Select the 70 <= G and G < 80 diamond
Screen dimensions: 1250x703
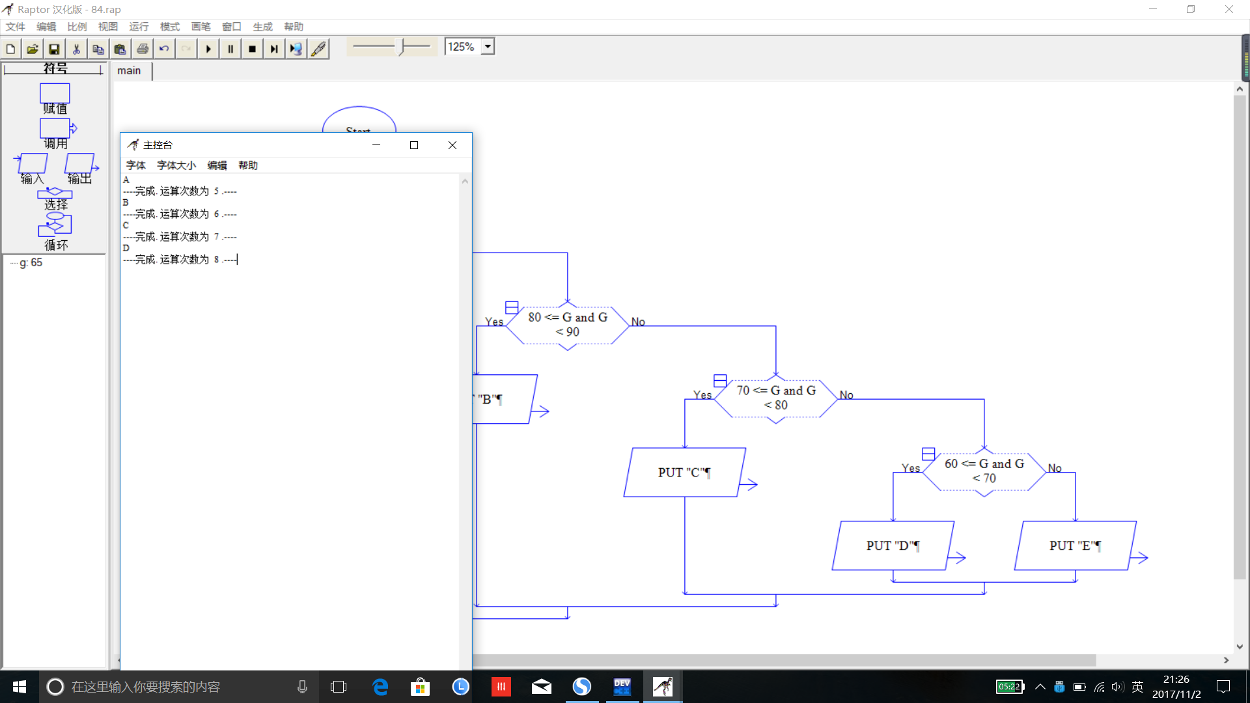pos(776,398)
